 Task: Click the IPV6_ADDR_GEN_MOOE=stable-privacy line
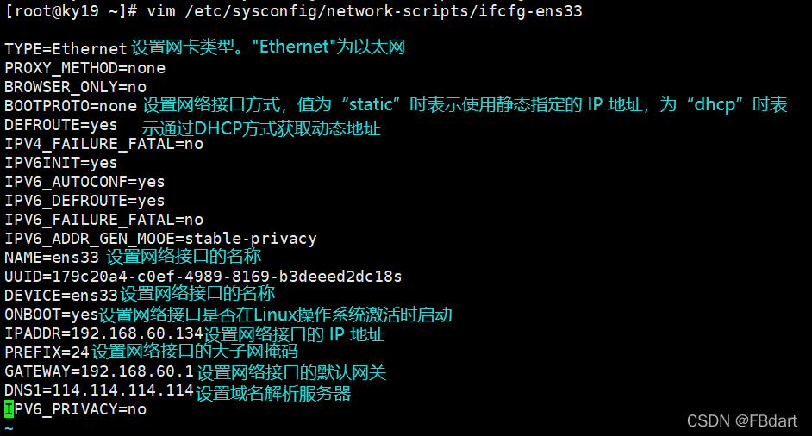pyautogui.click(x=160, y=239)
